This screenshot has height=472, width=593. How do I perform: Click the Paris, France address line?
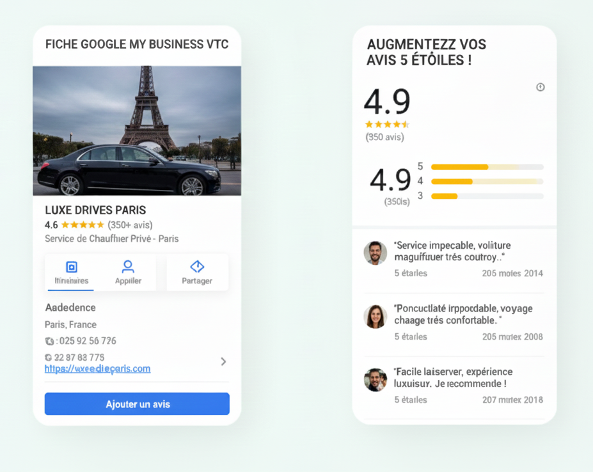click(70, 324)
